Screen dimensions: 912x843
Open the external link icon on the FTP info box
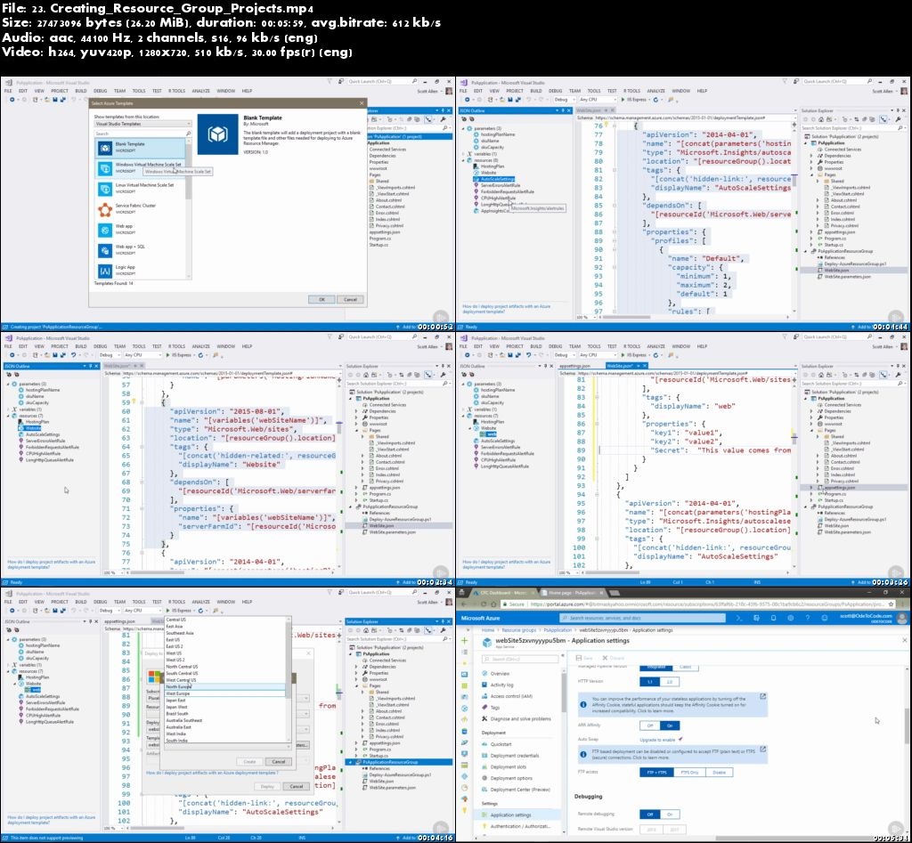762,750
